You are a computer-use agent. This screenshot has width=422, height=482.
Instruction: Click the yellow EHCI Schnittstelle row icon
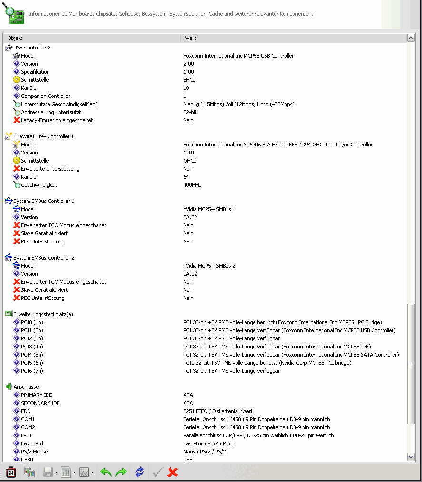tap(17, 79)
